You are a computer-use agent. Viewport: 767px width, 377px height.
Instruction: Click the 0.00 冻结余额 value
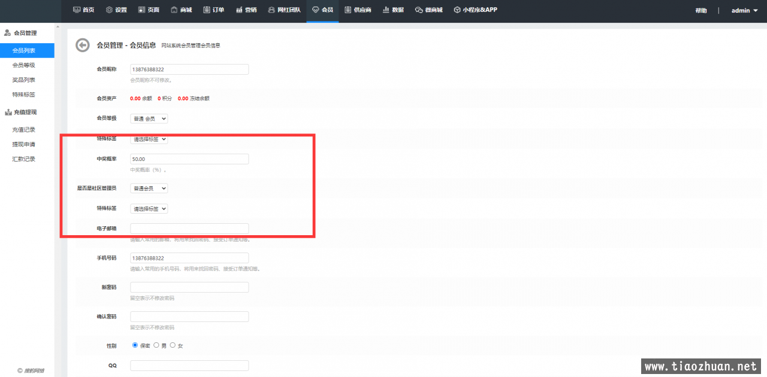(x=194, y=98)
